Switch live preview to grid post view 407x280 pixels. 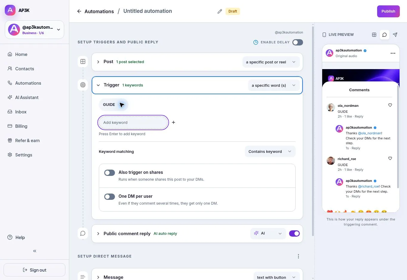point(374,35)
